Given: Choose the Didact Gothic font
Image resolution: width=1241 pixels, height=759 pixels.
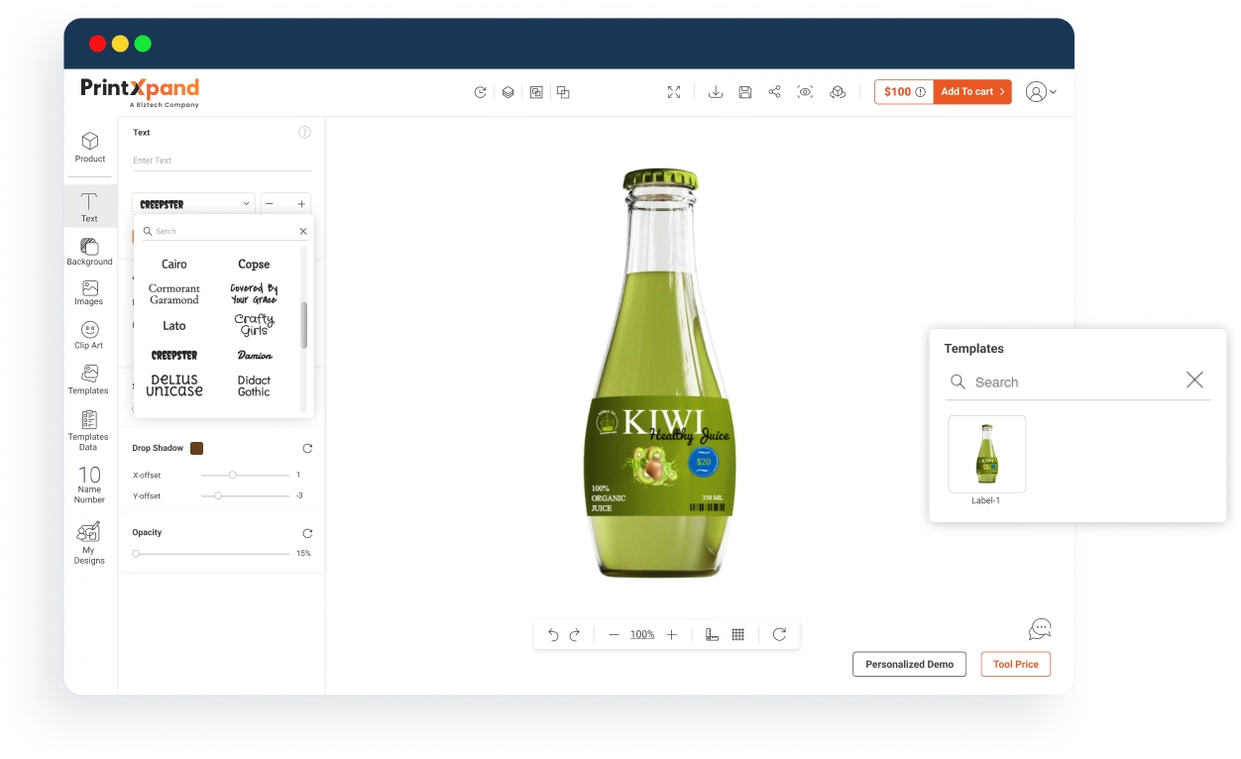Looking at the screenshot, I should click(x=254, y=385).
